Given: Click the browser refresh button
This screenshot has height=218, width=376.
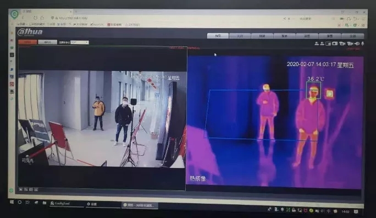Looking at the screenshot, I should click(36, 18).
